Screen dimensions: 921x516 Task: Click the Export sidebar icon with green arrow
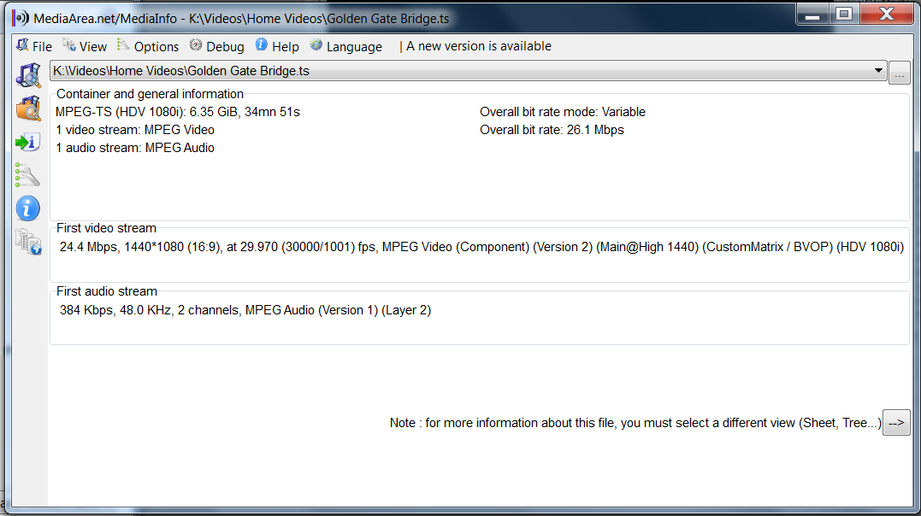pyautogui.click(x=28, y=142)
